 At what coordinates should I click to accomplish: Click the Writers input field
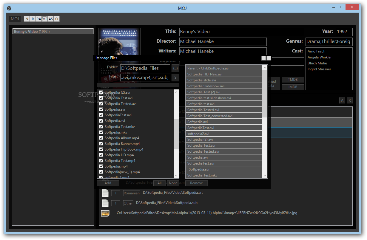coord(223,51)
